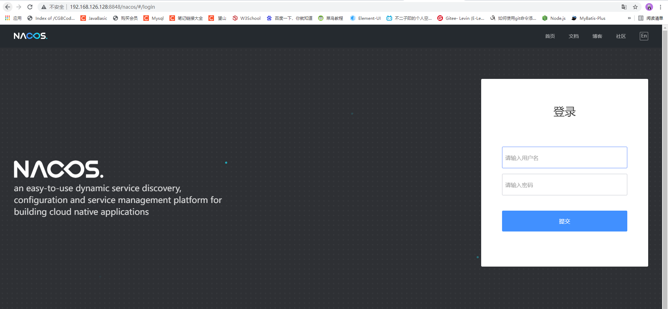Click the address bar URL

pos(112,7)
